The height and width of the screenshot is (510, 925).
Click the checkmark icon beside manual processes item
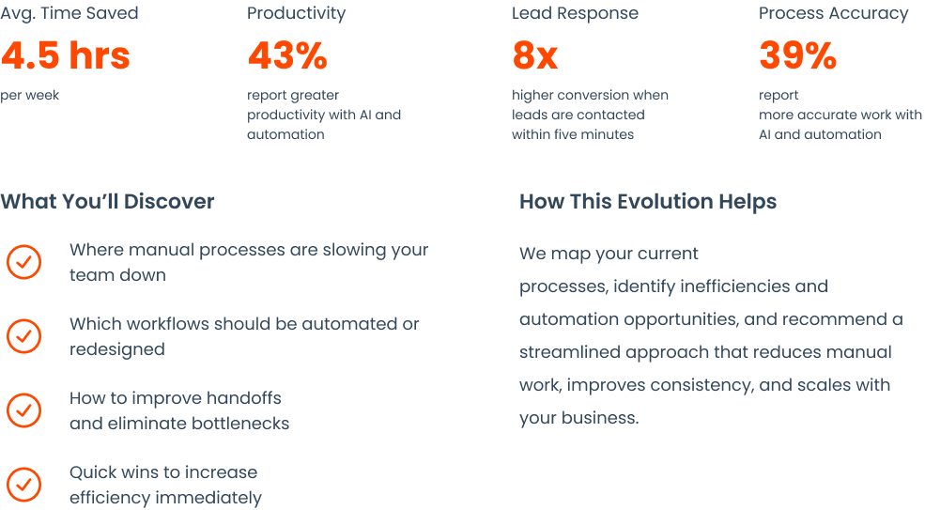(x=23, y=262)
